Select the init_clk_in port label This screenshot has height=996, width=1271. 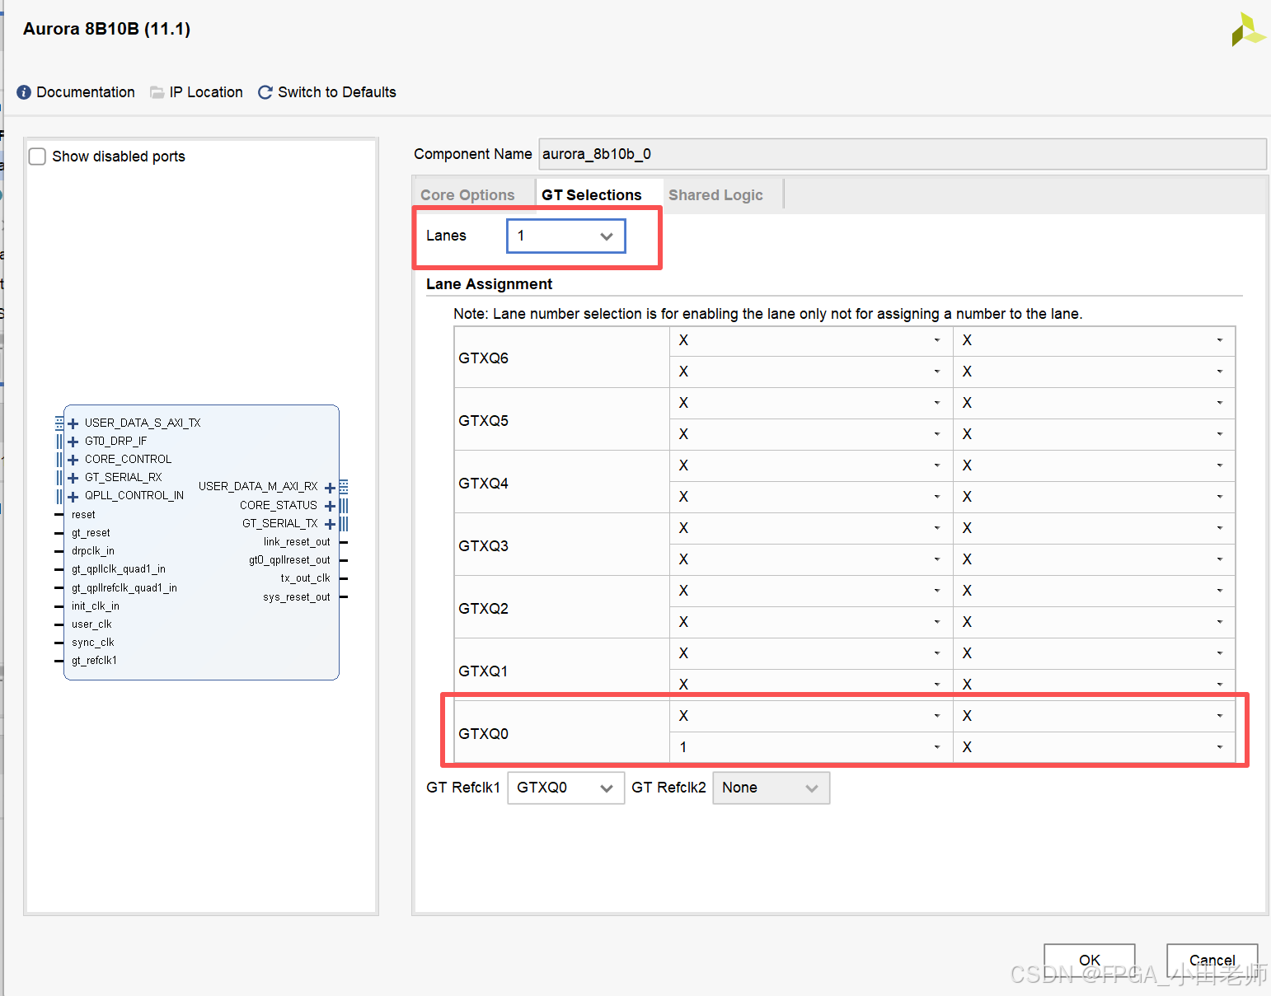pos(96,606)
